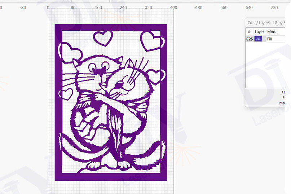Click the Cuts / Layers panel title
Image resolution: width=291 pixels, height=194 pixels.
pos(266,23)
